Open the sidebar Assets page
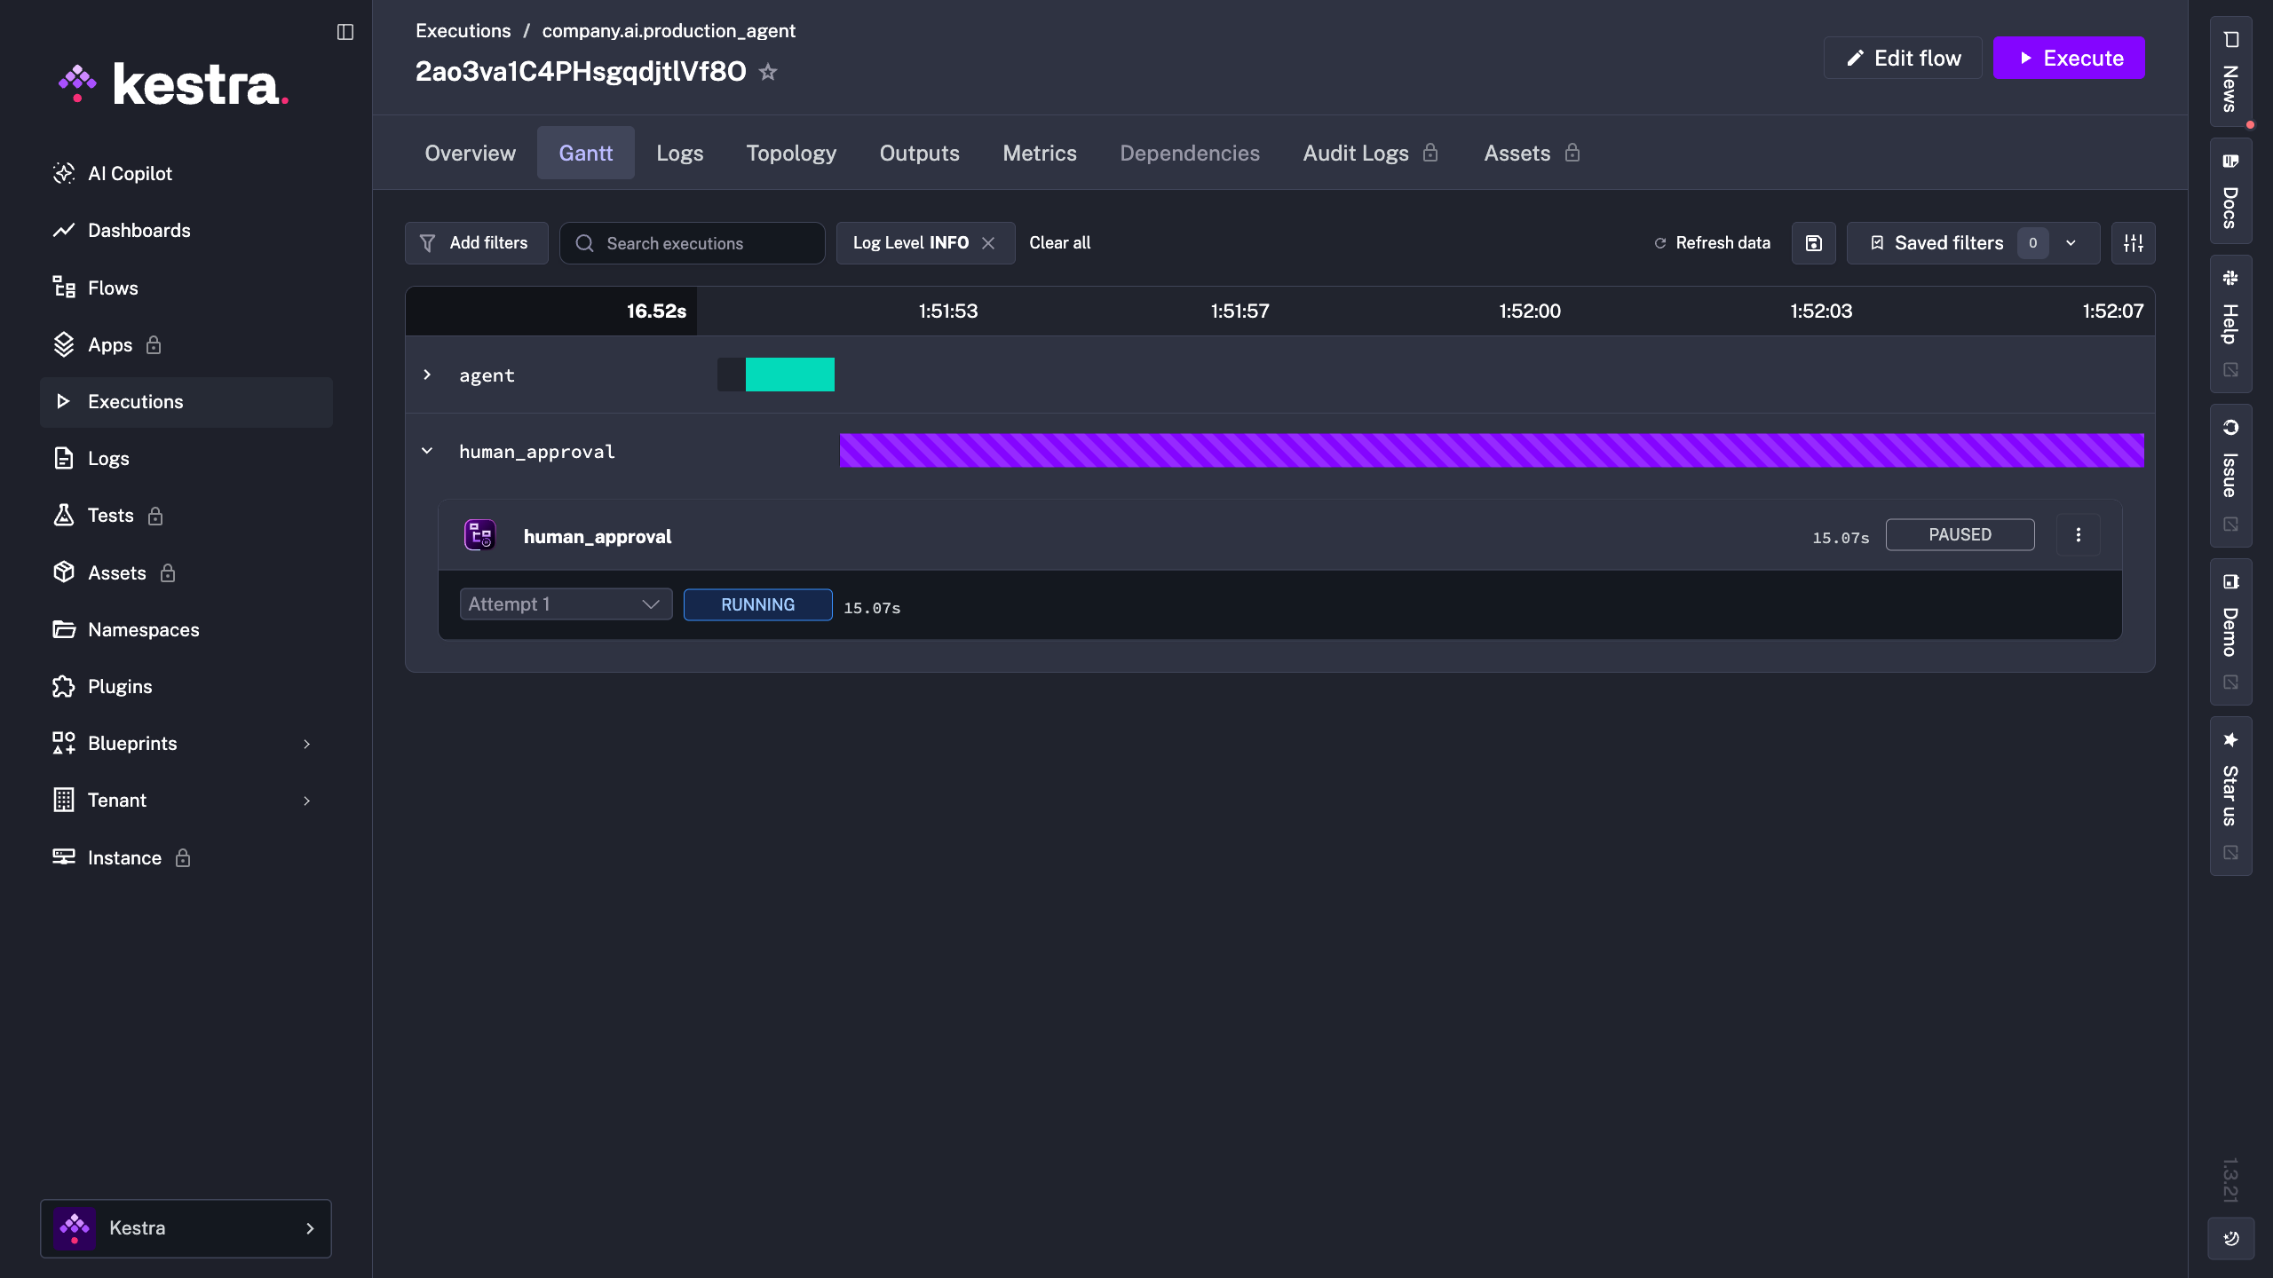 click(186, 572)
